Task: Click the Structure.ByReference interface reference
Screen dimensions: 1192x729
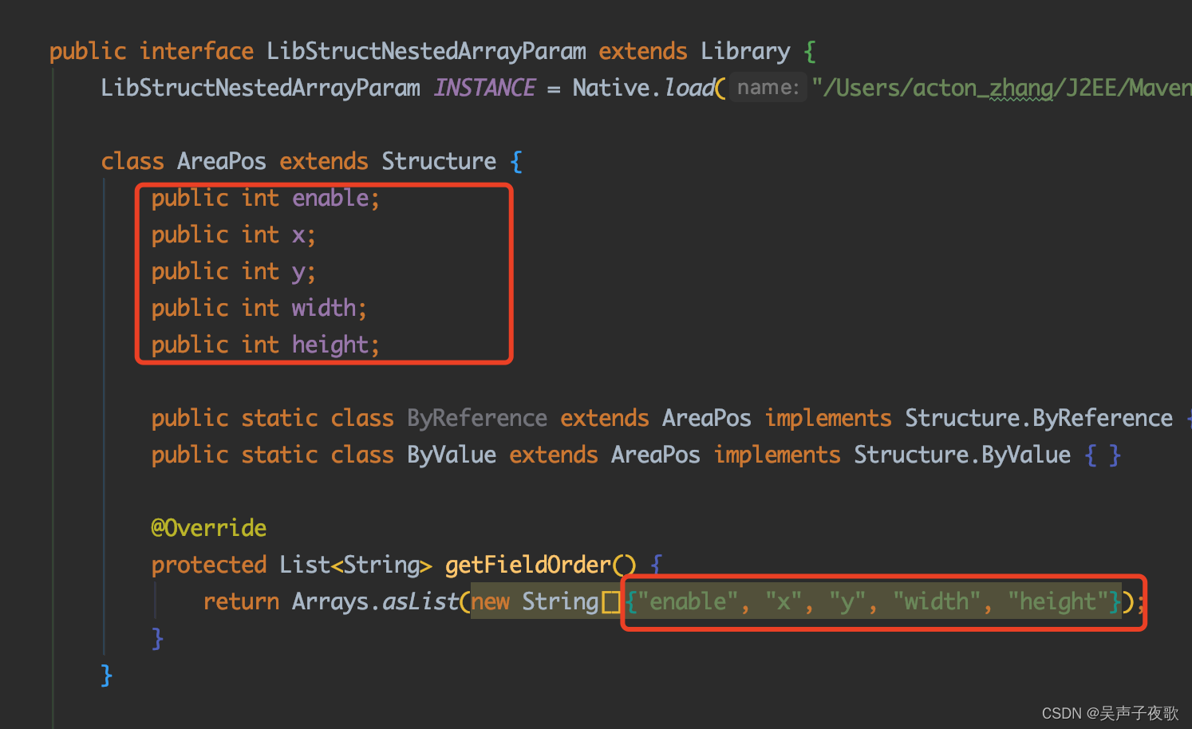Action: tap(1039, 418)
